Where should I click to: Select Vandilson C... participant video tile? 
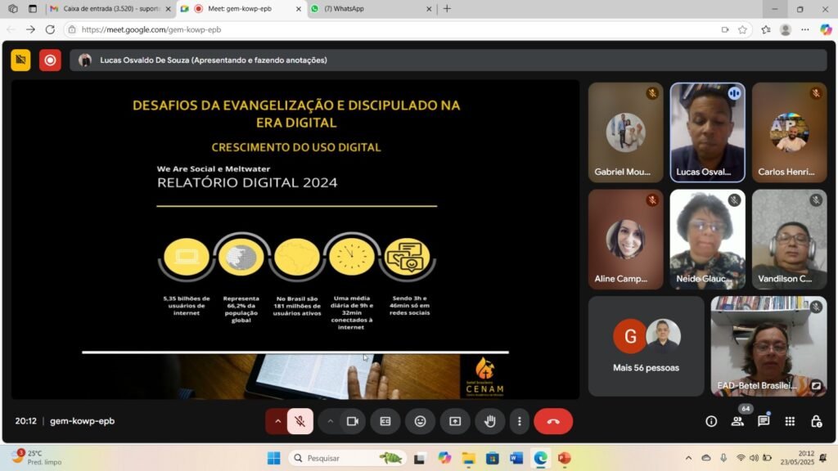point(790,240)
